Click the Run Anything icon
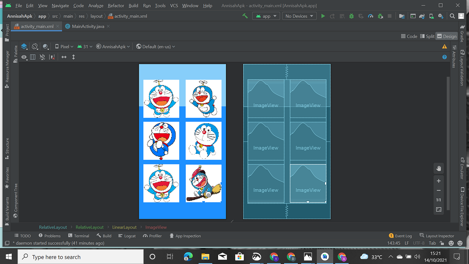The image size is (469, 264). 413,16
